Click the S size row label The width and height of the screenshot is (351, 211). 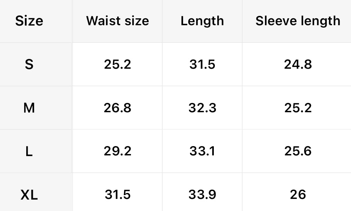[29, 64]
